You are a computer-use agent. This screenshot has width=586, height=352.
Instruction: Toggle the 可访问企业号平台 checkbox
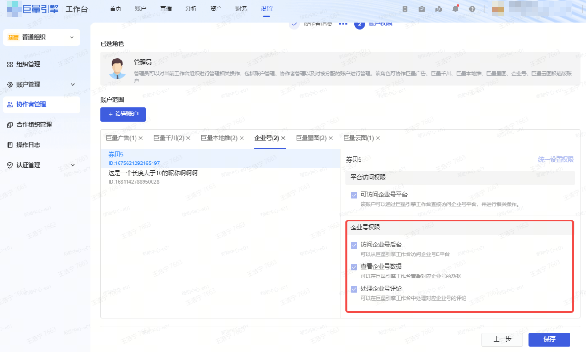(354, 195)
